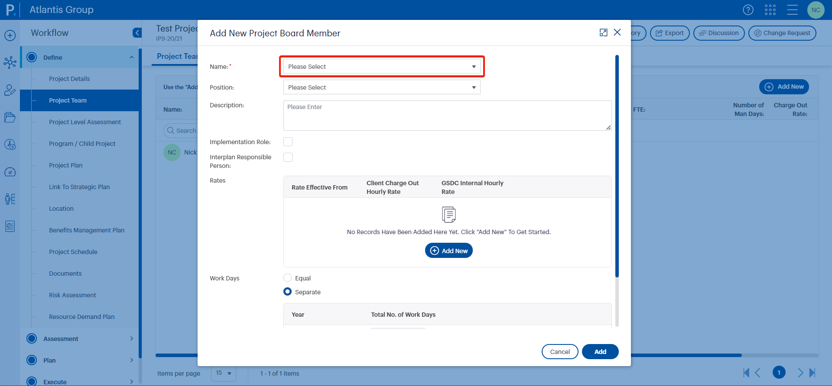Click the Description text area
Viewport: 832px width, 386px height.
pyautogui.click(x=447, y=116)
